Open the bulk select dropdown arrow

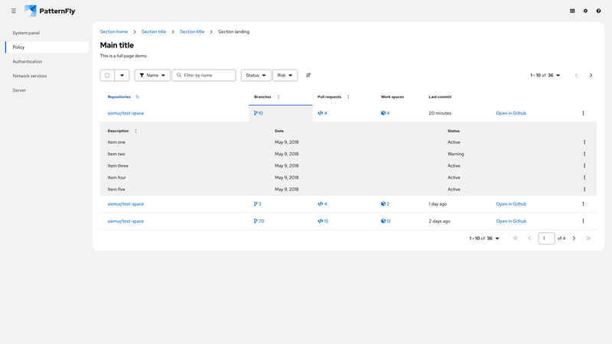[122, 75]
